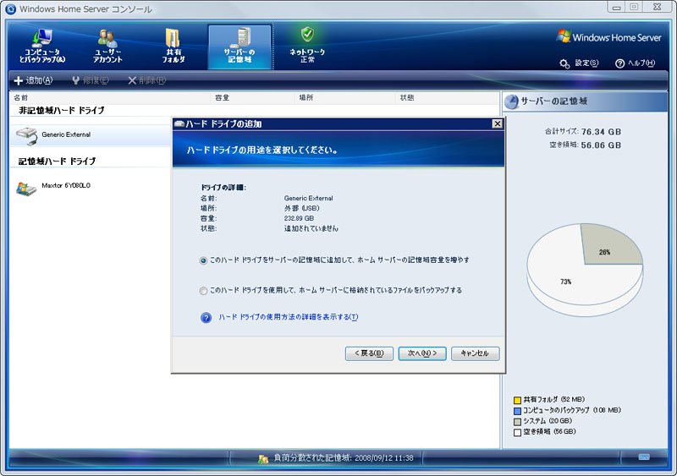
Task: Click the console window title icon
Action: 10,9
